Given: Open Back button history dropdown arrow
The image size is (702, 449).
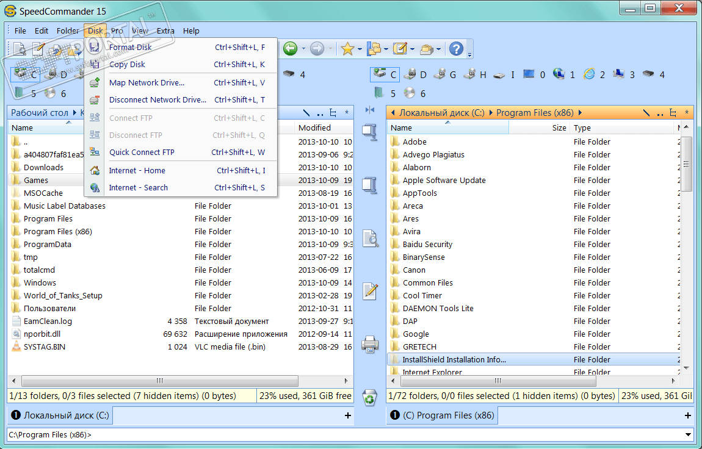Looking at the screenshot, I should pyautogui.click(x=303, y=49).
